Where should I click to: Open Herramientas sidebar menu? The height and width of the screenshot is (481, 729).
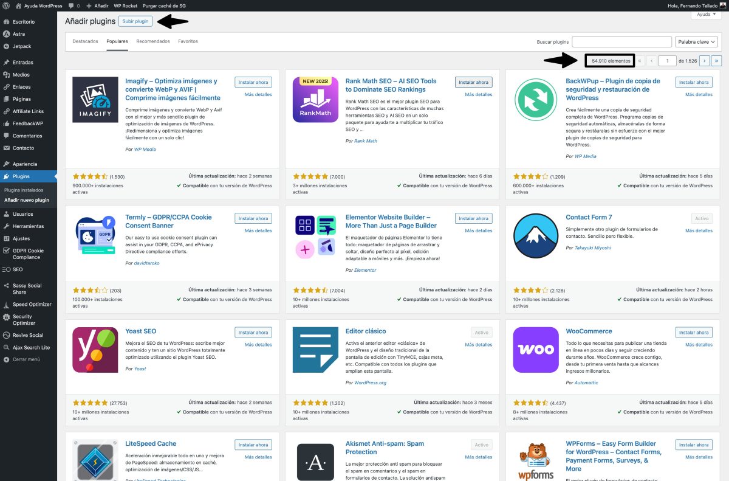click(29, 226)
